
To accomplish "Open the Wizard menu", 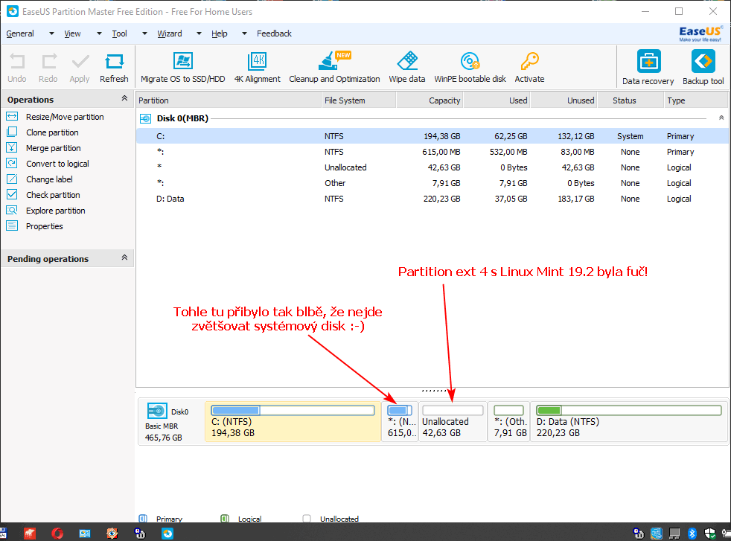I will (169, 33).
